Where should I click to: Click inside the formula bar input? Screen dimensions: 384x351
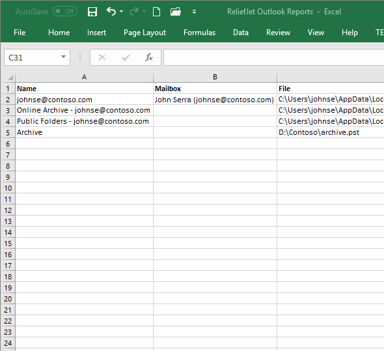[273, 57]
